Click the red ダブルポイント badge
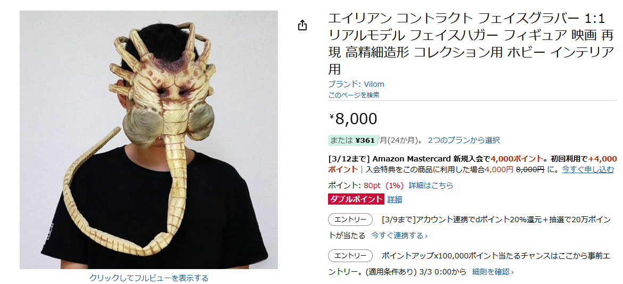 [x=356, y=199]
